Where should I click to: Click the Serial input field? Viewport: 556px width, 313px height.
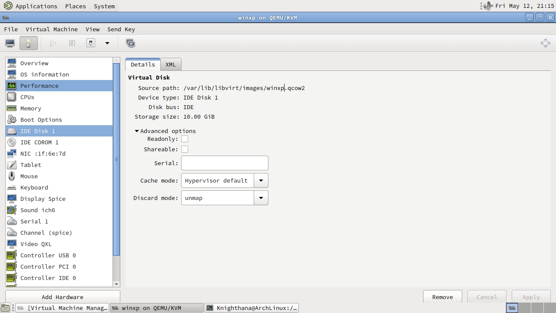point(225,163)
